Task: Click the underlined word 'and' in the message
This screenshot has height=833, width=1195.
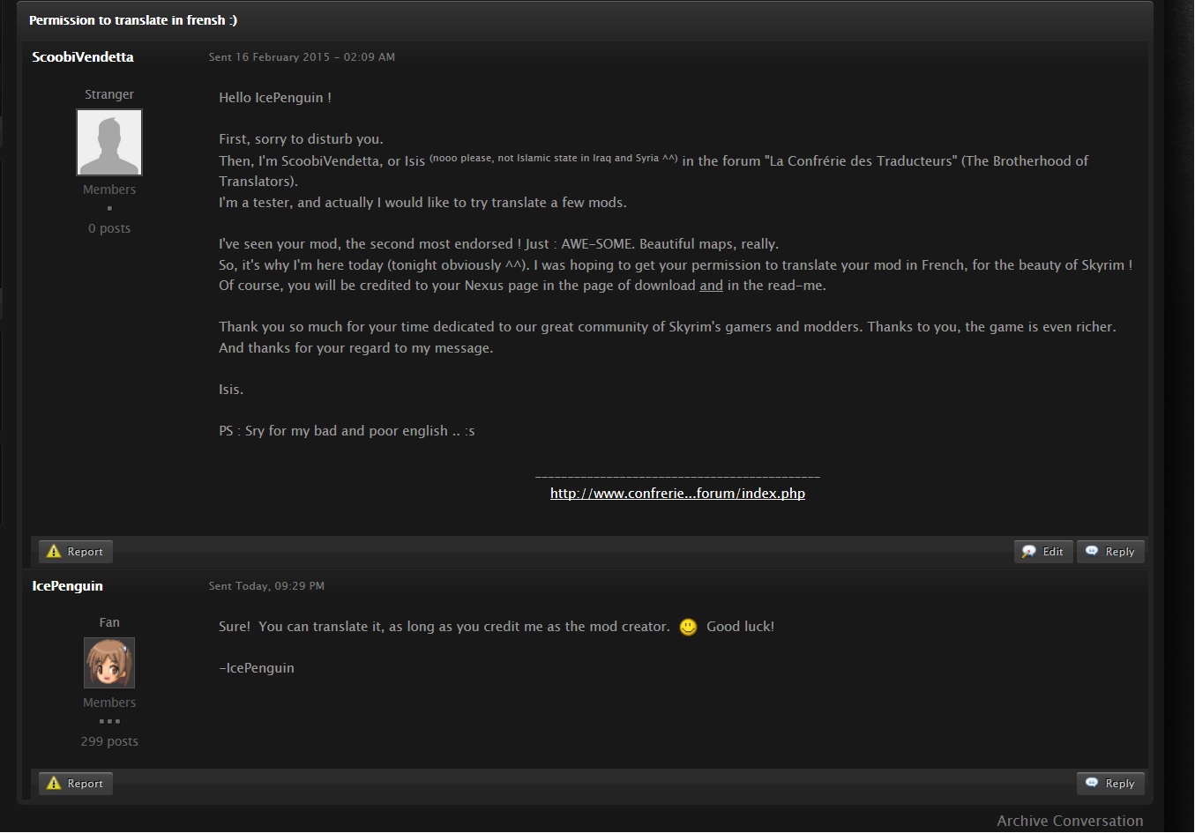Action: pos(711,286)
